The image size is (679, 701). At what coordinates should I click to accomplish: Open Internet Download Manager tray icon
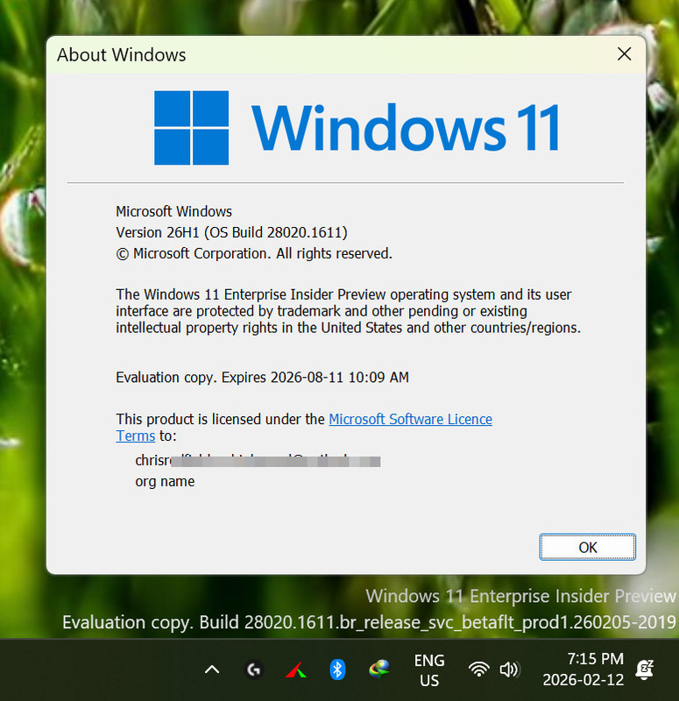pos(379,669)
